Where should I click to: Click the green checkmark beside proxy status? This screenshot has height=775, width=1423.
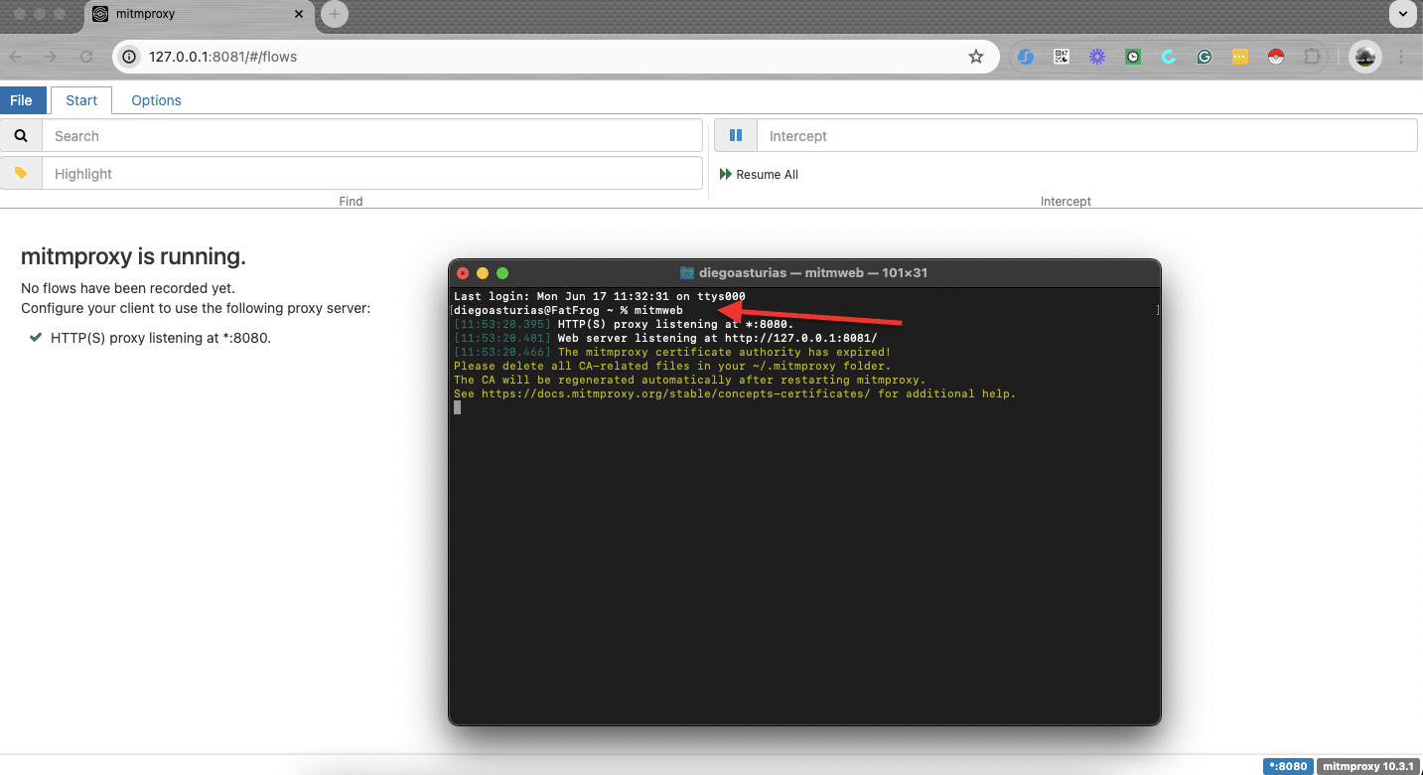pos(36,338)
